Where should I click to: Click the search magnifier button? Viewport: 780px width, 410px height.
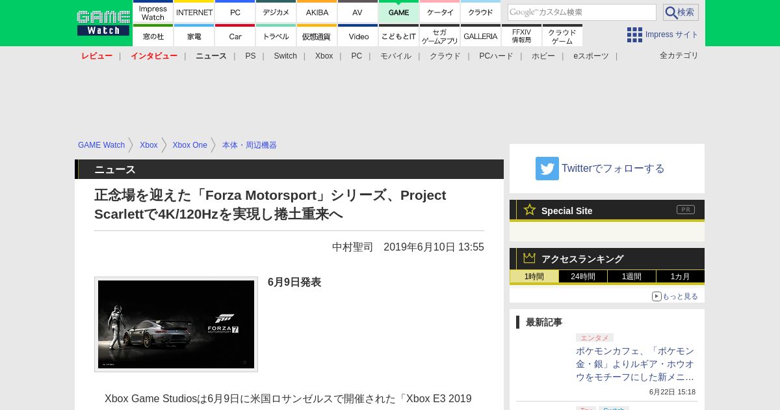(681, 12)
